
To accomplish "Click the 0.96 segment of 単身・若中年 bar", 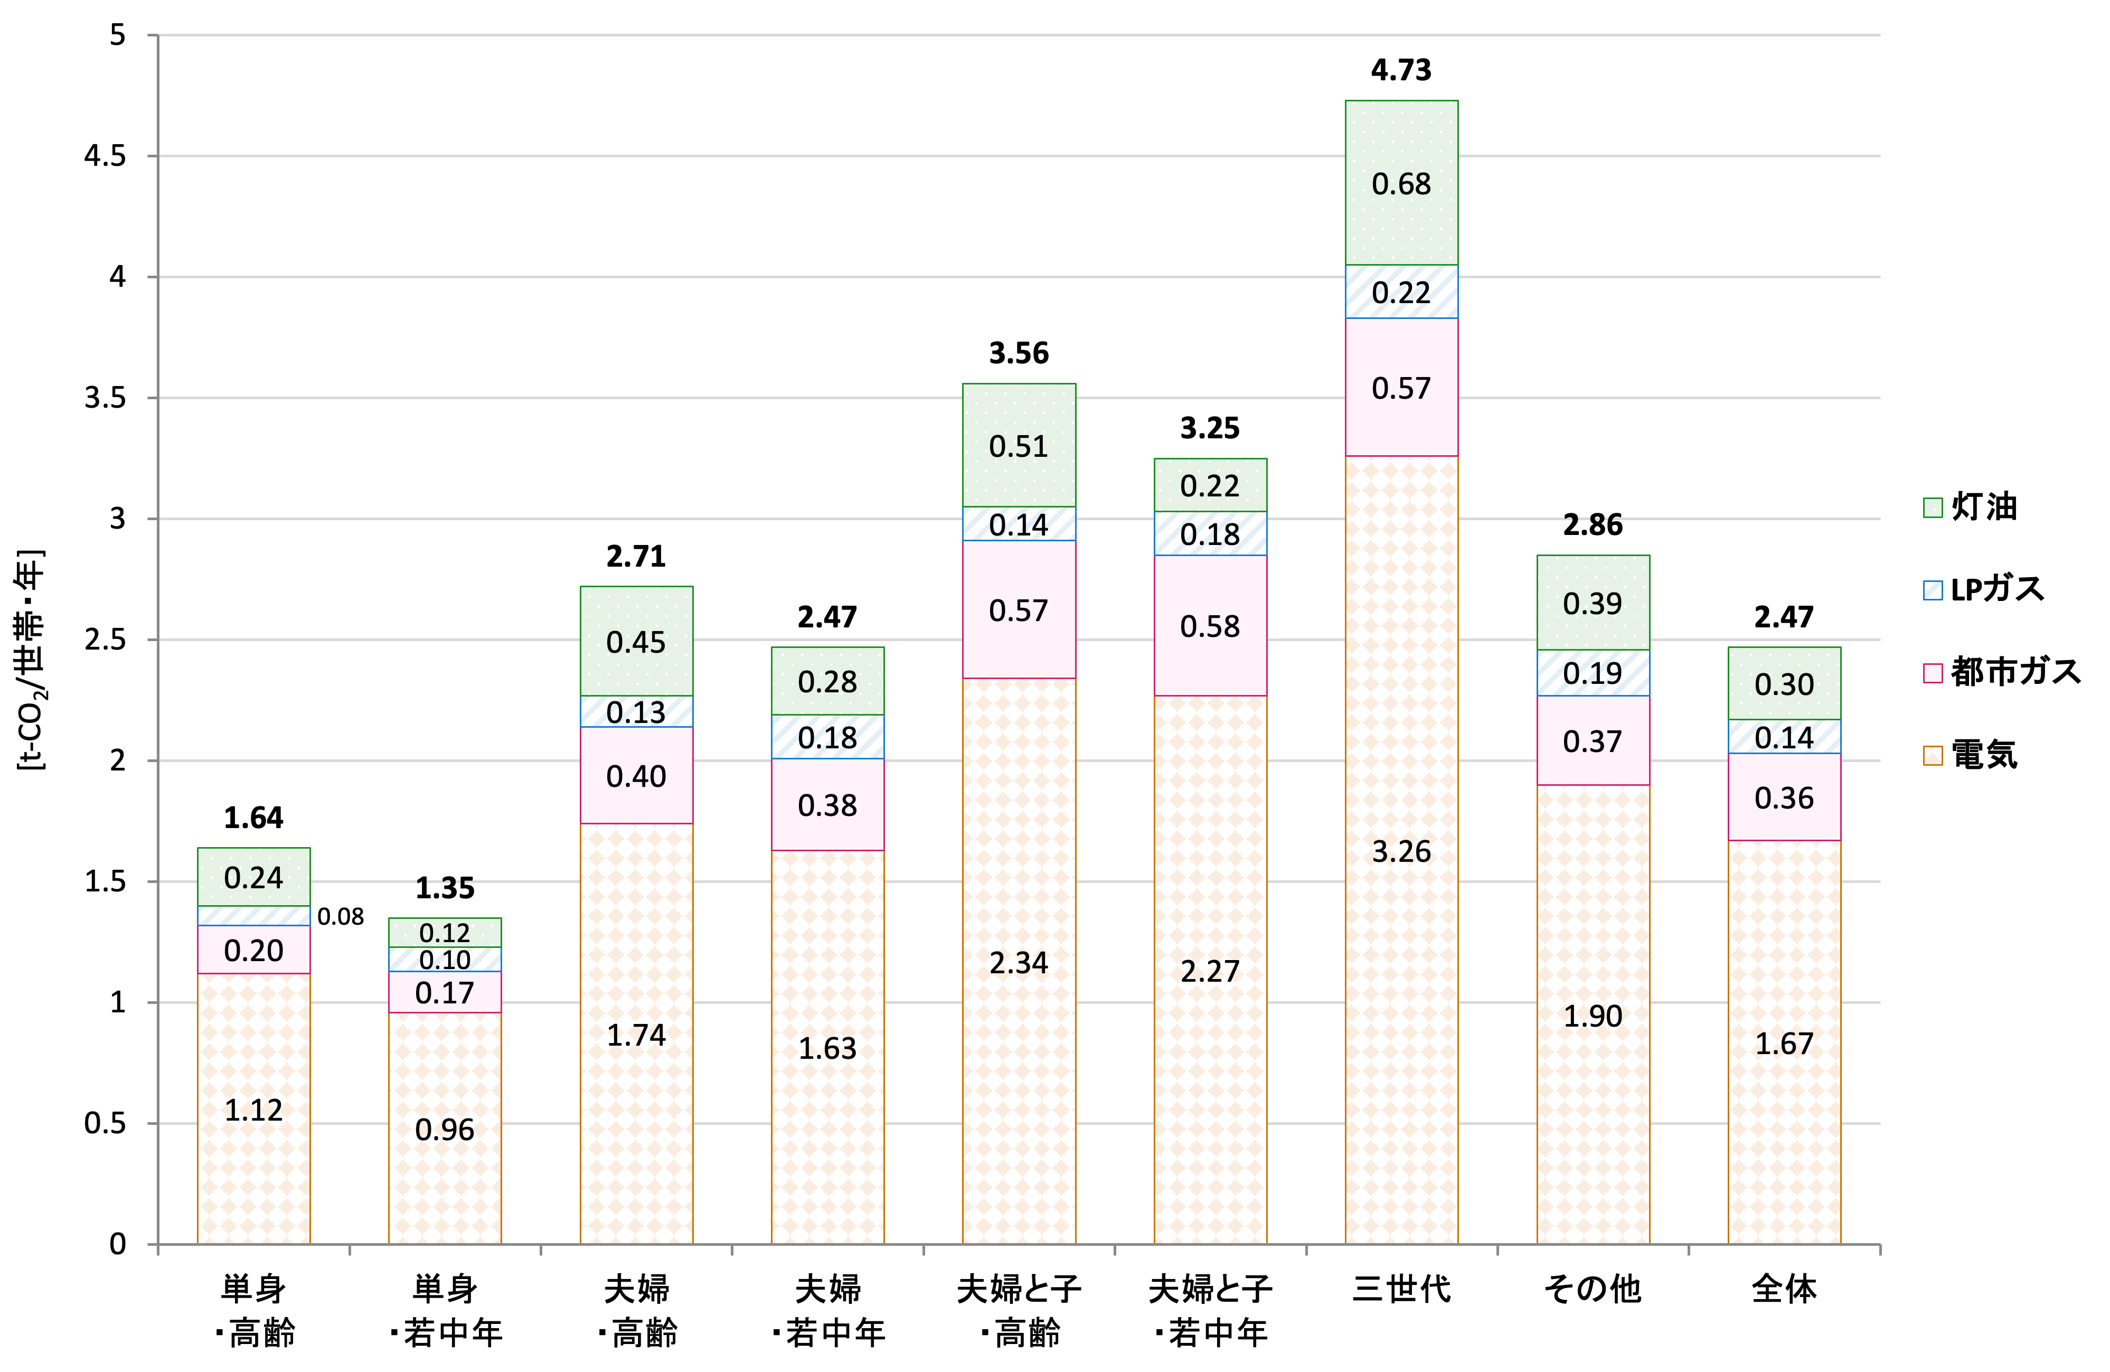I will tap(445, 1129).
